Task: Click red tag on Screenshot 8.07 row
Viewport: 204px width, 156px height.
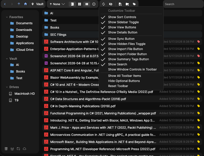Action: click(199, 56)
